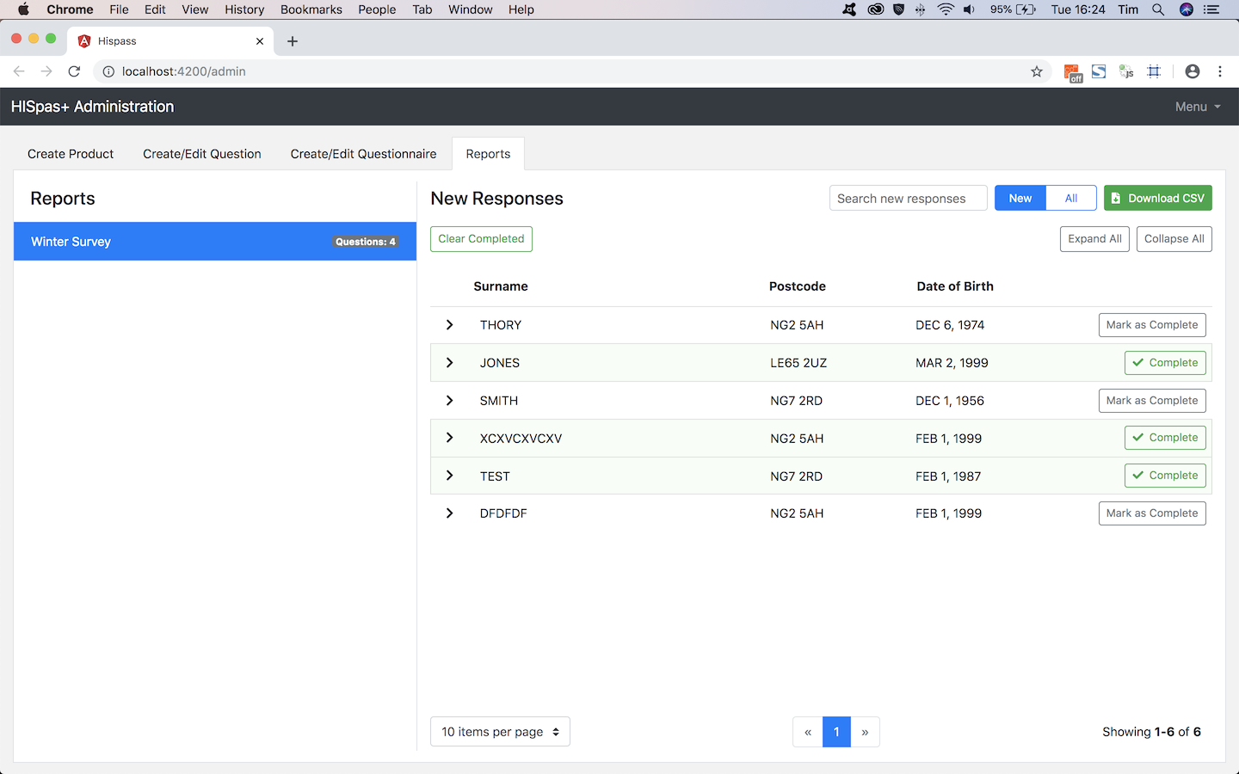The width and height of the screenshot is (1239, 774).
Task: Bookmark this page with the star icon
Action: tap(1037, 71)
